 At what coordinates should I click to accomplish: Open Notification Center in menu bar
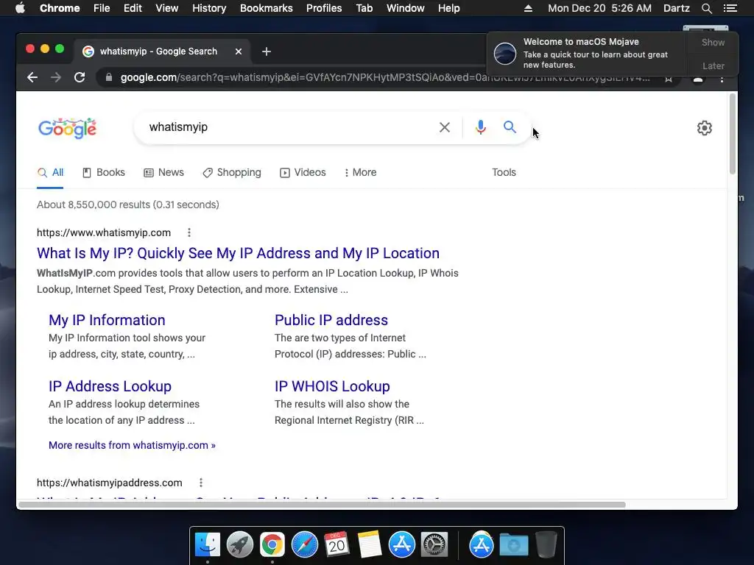tap(730, 8)
